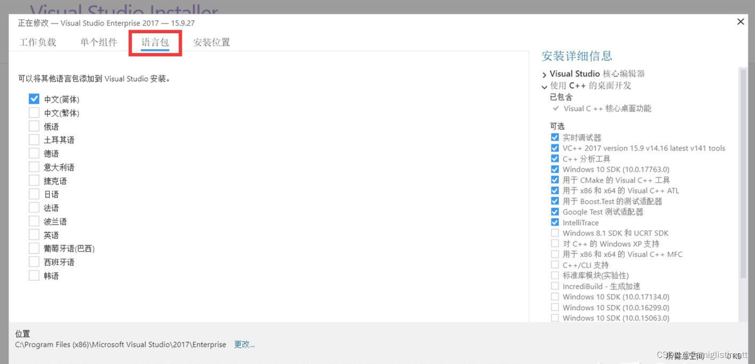The height and width of the screenshot is (364, 755).
Task: Enable the 中文(繁体) language pack
Action: [x=34, y=113]
